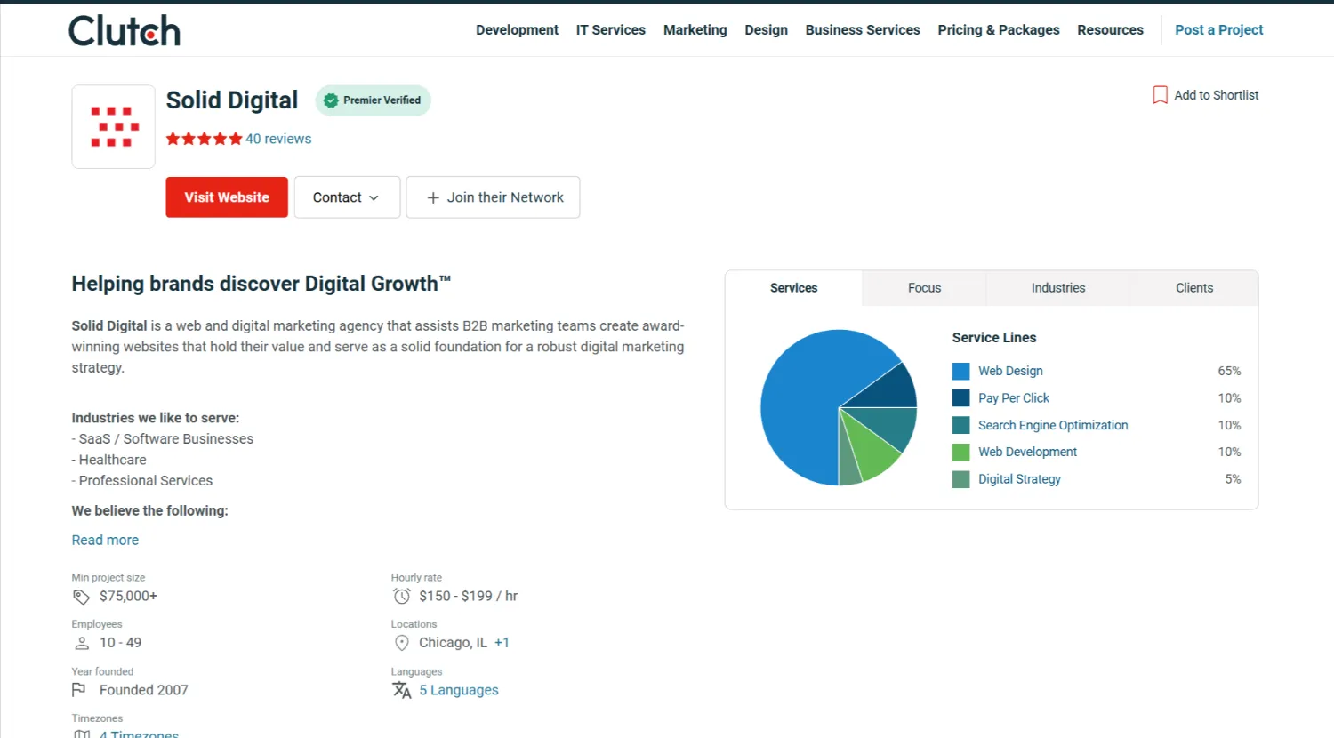Open the Contact dropdown
Screen dimensions: 1334x738
347,197
